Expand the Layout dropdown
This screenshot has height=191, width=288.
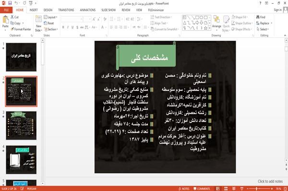(x=51, y=17)
